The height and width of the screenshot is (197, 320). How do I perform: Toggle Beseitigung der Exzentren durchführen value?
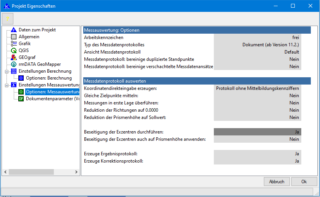coord(257,132)
